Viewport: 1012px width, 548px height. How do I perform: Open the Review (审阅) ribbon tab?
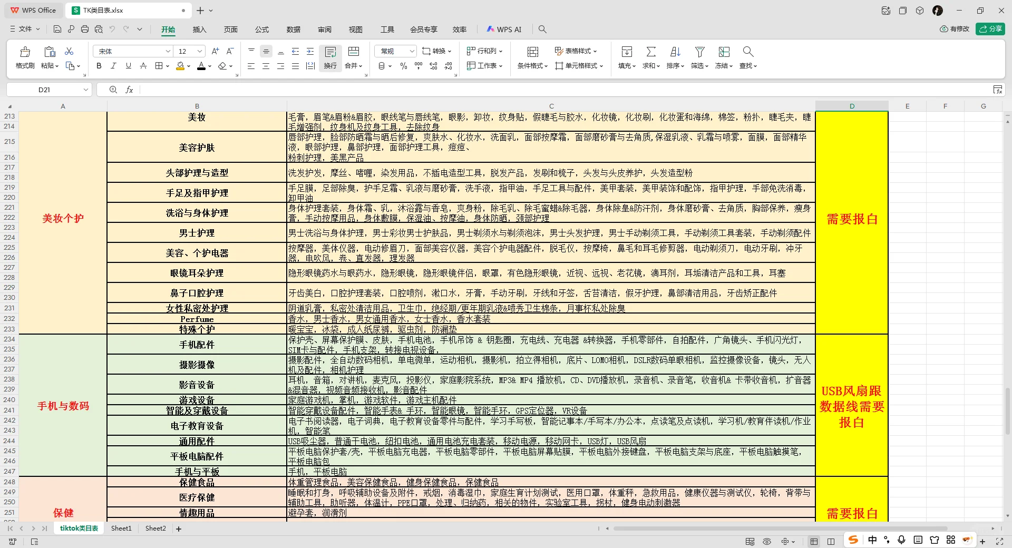pyautogui.click(x=325, y=30)
